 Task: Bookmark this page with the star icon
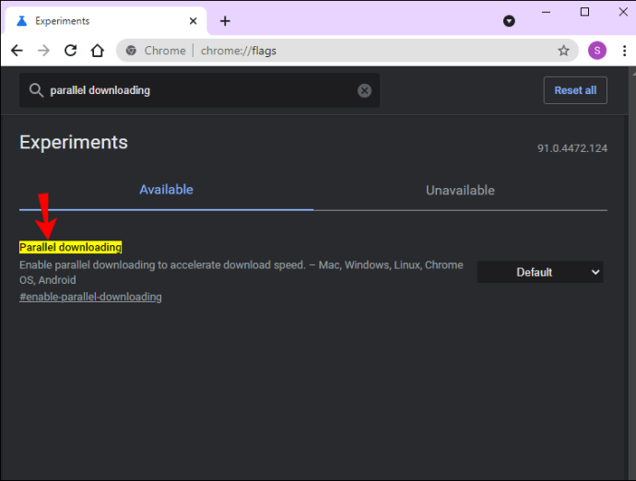[563, 51]
